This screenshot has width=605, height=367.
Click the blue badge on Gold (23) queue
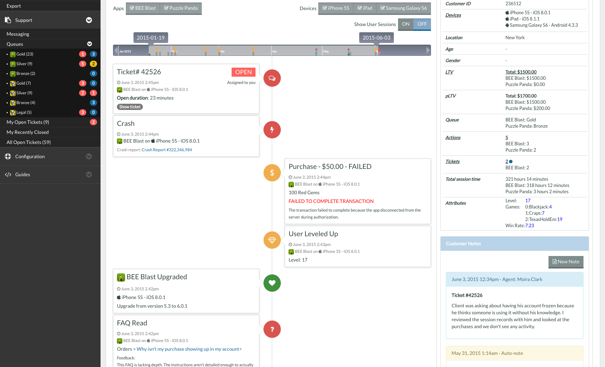coord(93,54)
